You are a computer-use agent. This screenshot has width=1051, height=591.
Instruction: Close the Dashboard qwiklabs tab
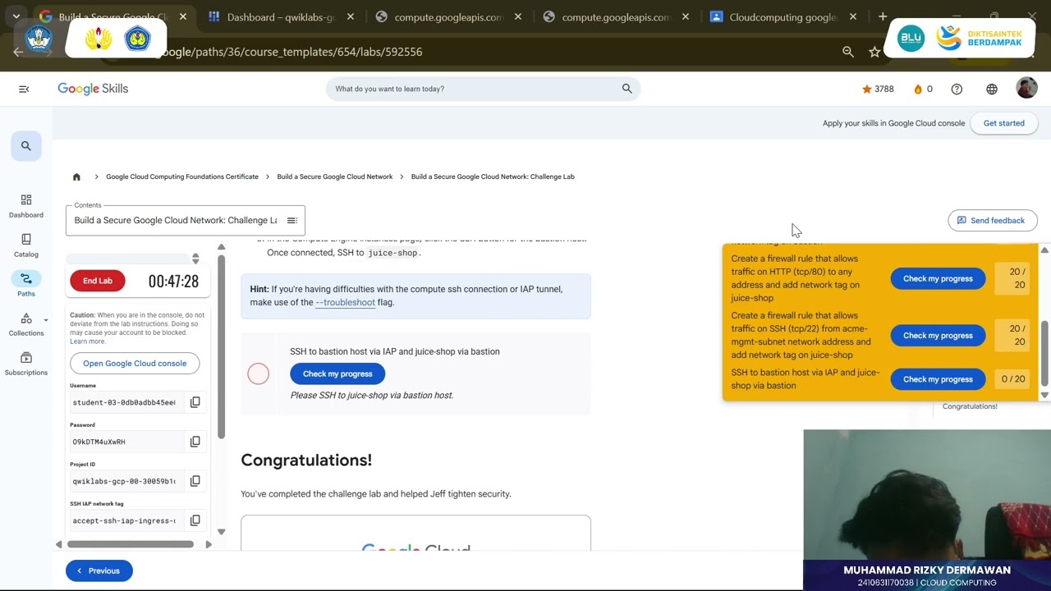click(x=351, y=16)
